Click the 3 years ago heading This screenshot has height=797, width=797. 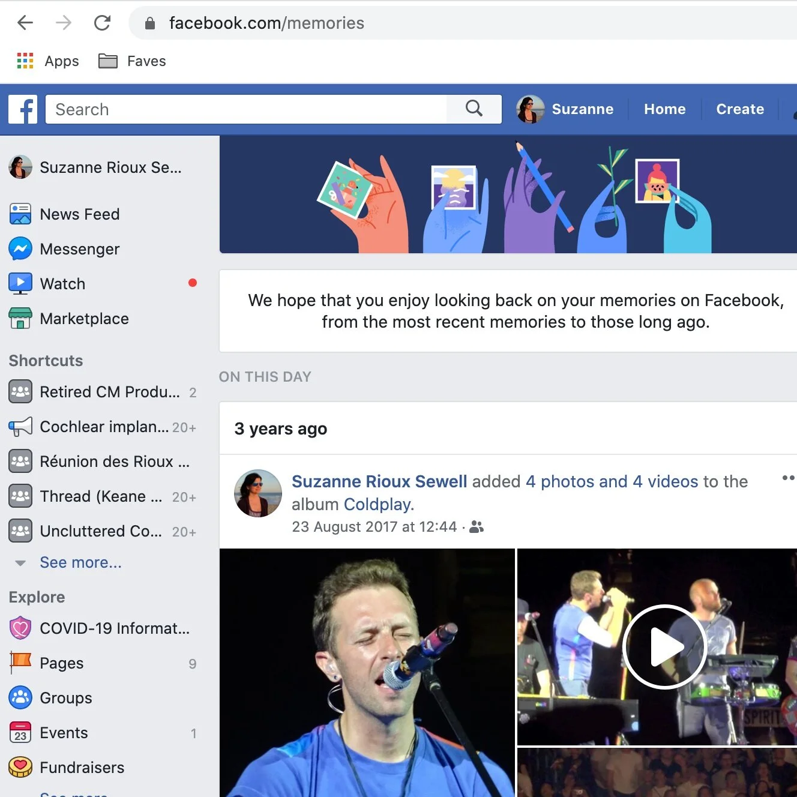click(281, 429)
